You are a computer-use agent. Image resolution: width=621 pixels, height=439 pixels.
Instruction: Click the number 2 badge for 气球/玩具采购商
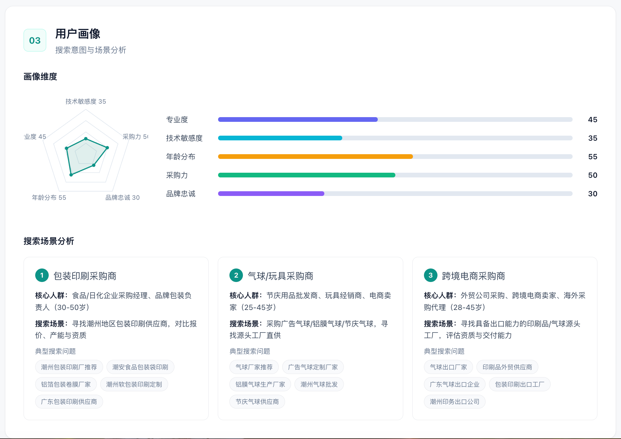coord(236,275)
